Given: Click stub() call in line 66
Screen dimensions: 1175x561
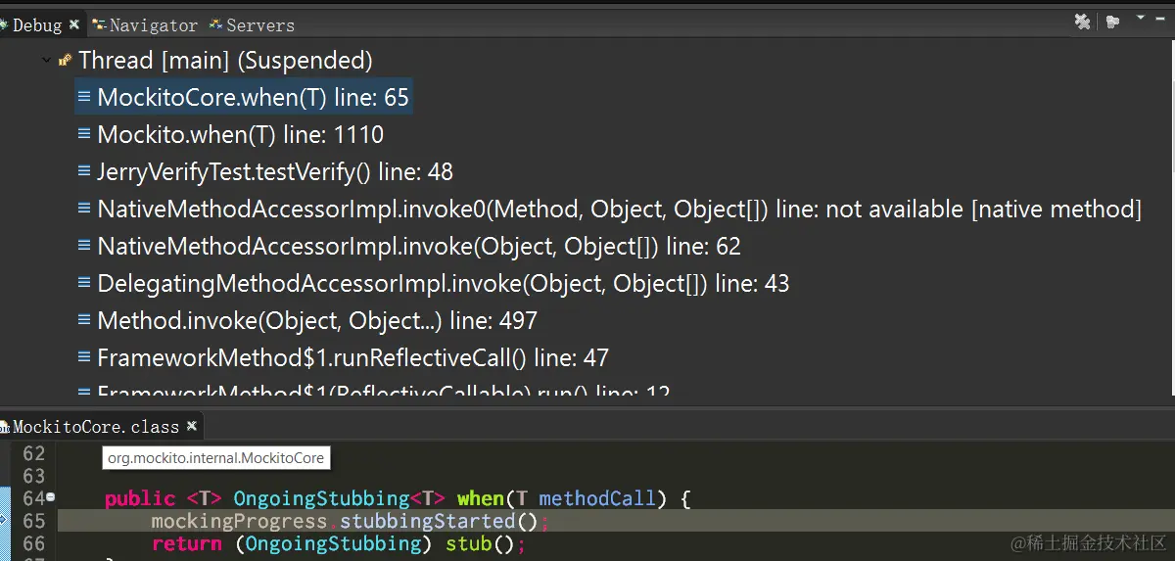Looking at the screenshot, I should click(481, 543).
